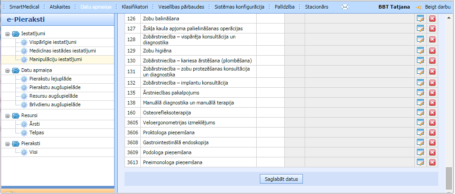This screenshot has width=455, height=194.
Task: Open the Klasifikatori menu
Action: (134, 7)
